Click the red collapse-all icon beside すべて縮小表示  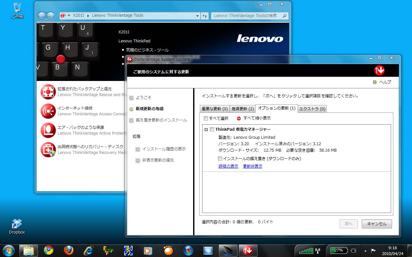(239, 118)
